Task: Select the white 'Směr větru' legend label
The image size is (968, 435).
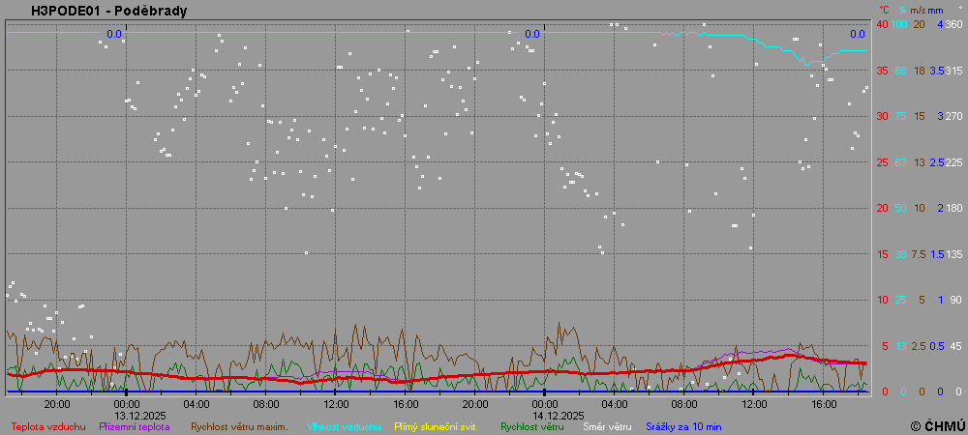Action: point(604,425)
